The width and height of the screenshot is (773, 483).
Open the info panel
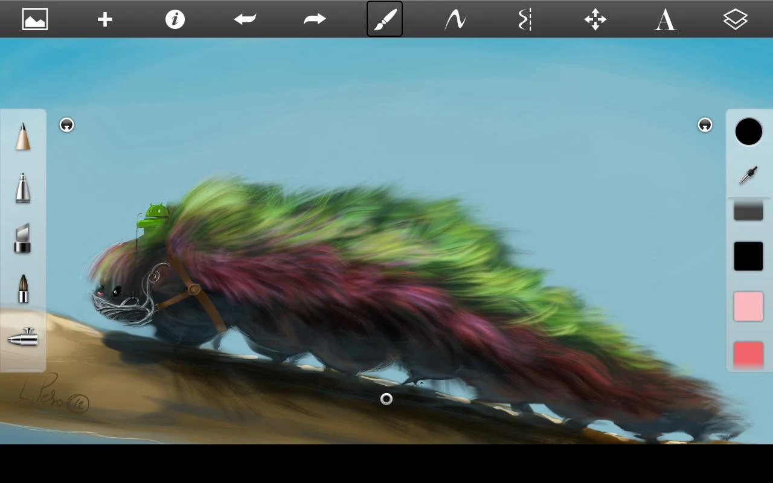coord(175,19)
